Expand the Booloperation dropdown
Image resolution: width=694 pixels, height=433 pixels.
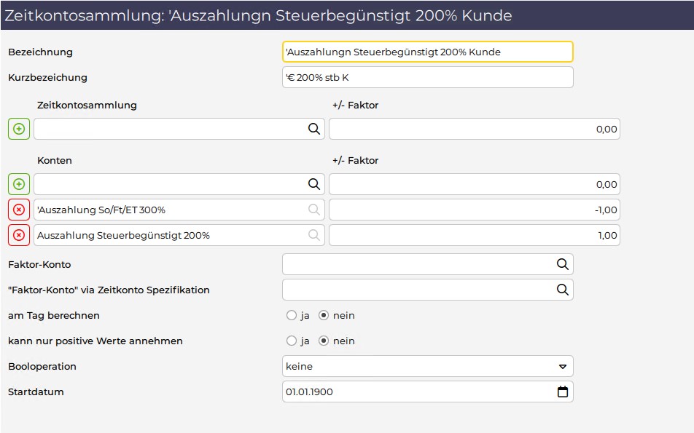[x=427, y=366]
